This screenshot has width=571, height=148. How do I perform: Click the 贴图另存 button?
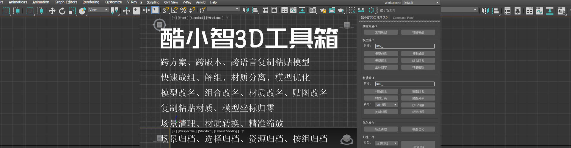(418, 98)
